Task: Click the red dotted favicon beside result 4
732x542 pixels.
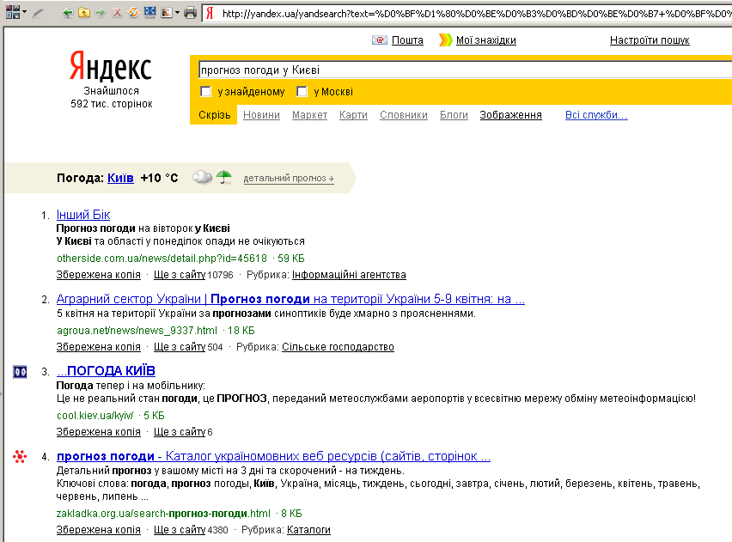Action: (20, 456)
